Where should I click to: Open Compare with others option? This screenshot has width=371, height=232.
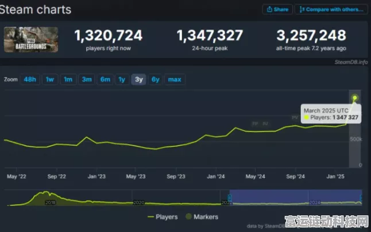point(331,9)
